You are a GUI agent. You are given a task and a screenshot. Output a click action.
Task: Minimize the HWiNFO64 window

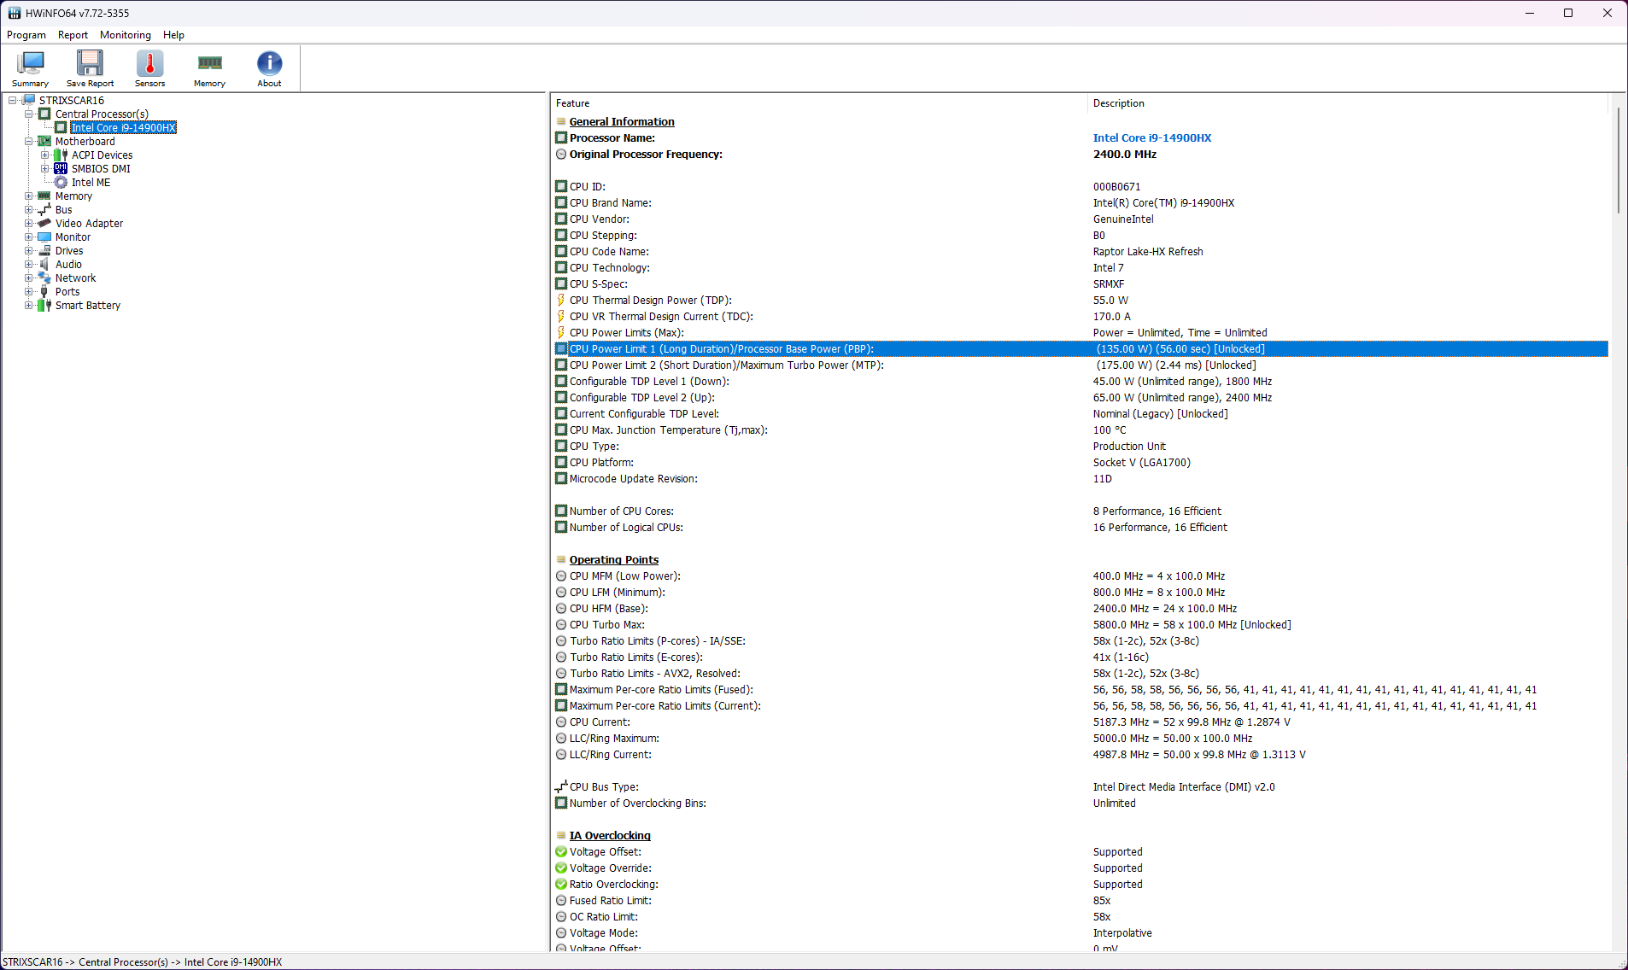pyautogui.click(x=1530, y=13)
